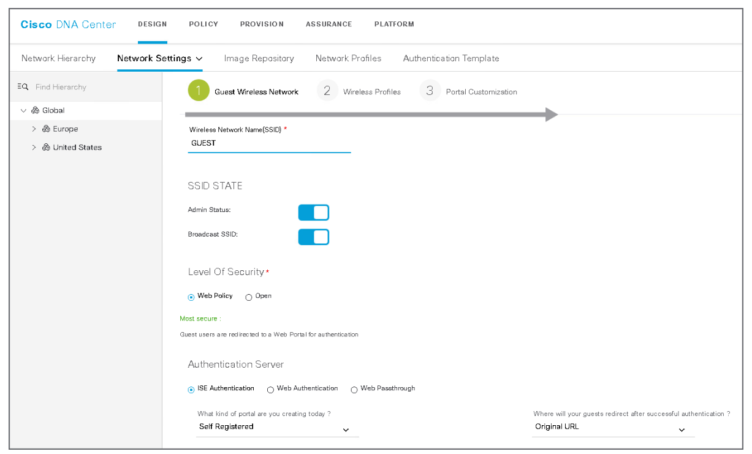This screenshot has height=454, width=752.
Task: Choose Web Passthrough authentication option
Action: pos(354,390)
